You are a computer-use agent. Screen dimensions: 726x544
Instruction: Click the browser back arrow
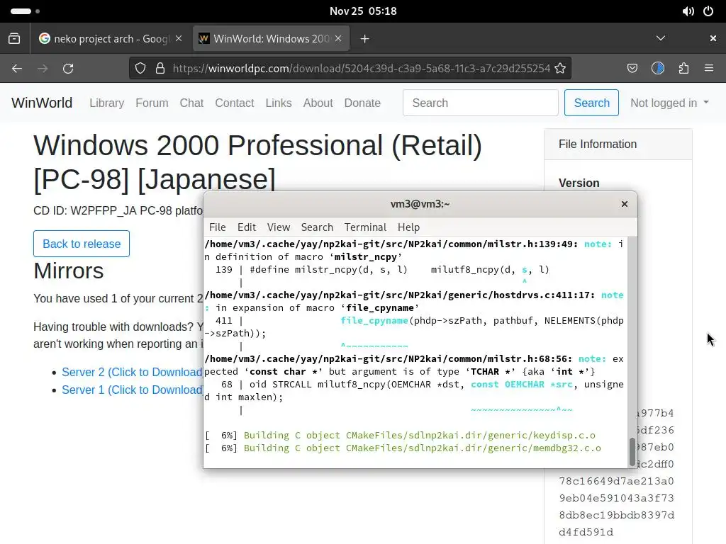17,69
